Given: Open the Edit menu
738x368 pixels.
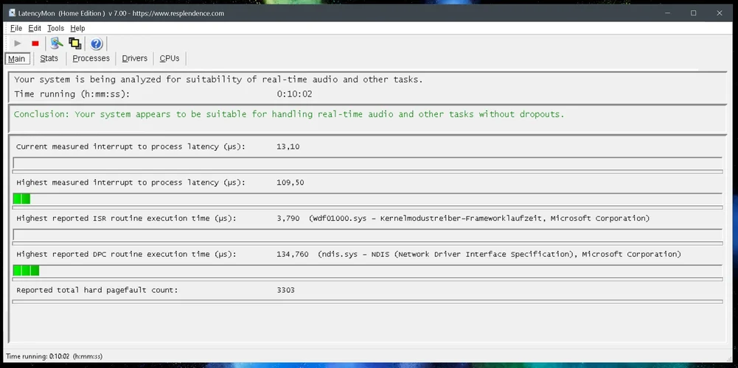Looking at the screenshot, I should click(x=35, y=28).
